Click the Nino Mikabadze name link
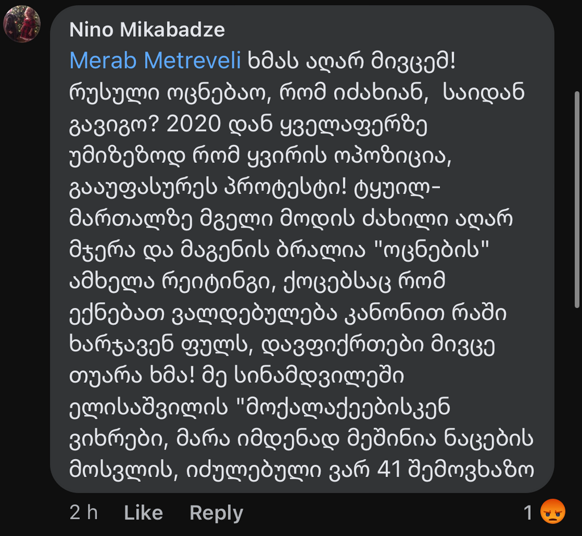This screenshot has height=536, width=582. (147, 30)
